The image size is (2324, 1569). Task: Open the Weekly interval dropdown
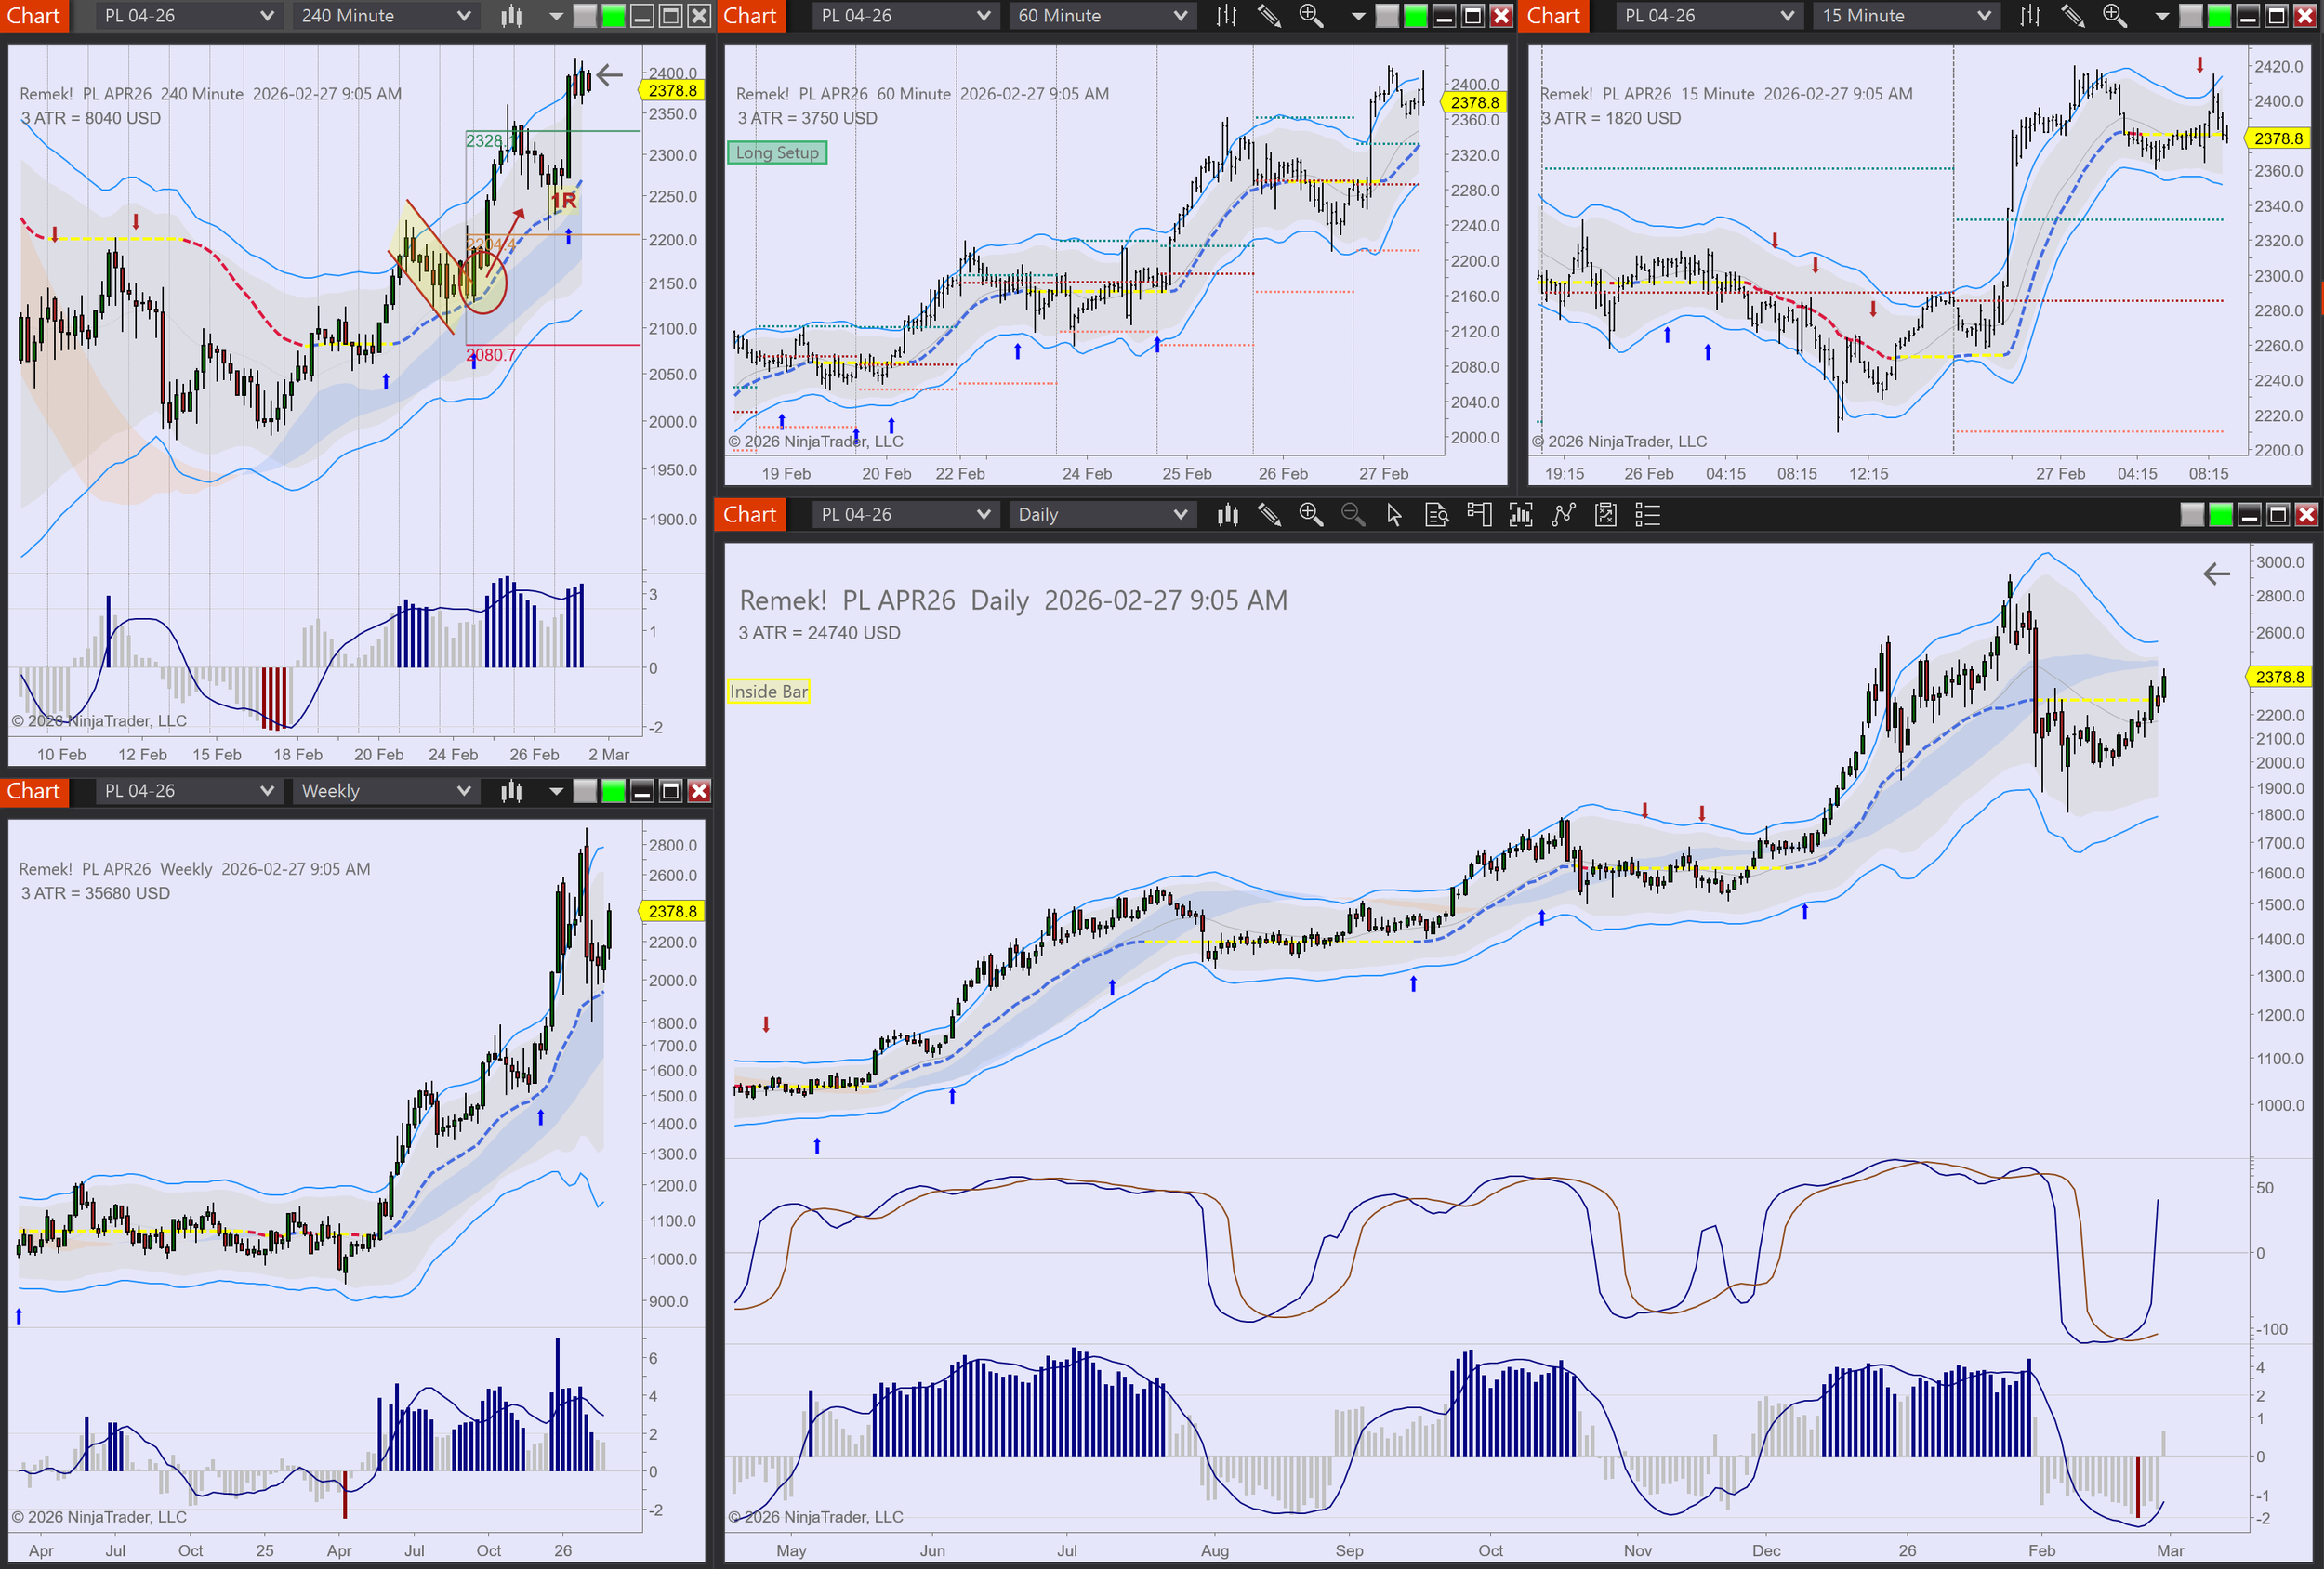click(385, 791)
